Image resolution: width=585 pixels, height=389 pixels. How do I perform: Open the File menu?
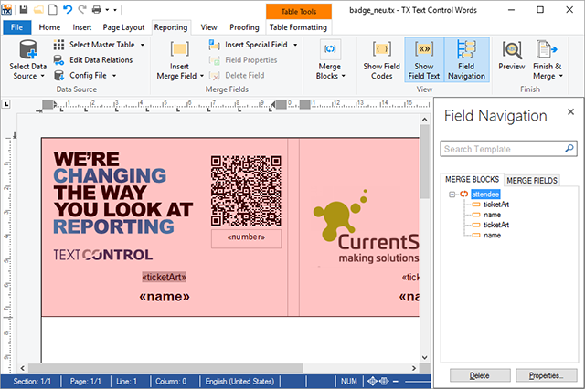click(x=16, y=27)
